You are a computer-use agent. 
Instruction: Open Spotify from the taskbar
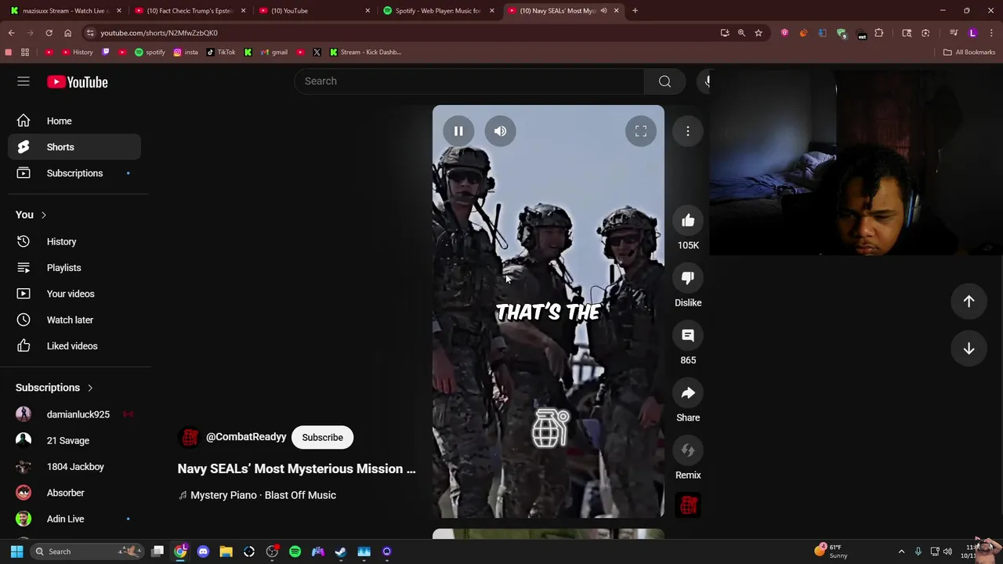click(295, 551)
